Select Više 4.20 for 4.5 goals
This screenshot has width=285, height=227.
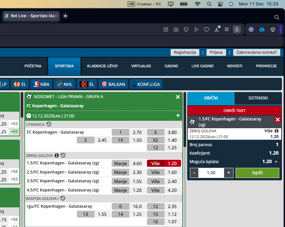(x=164, y=190)
